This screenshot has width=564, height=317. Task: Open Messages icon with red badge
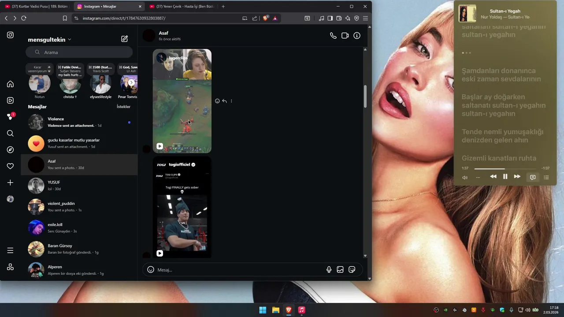tap(11, 117)
